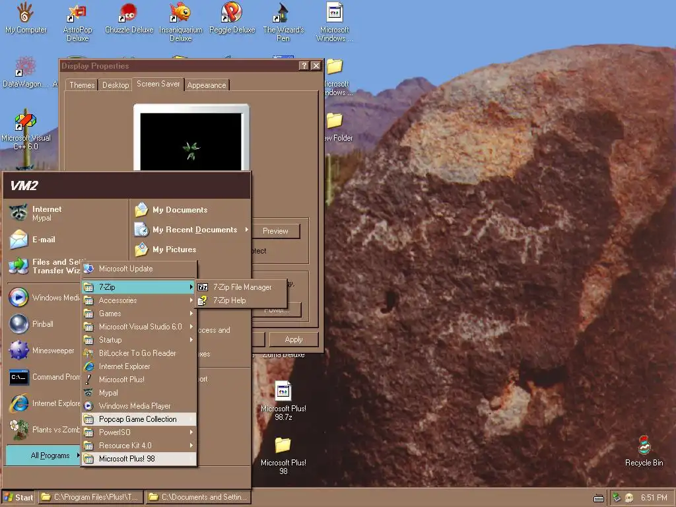This screenshot has height=507, width=676.
Task: Open The Wizard's Pen shortcut
Action: 283,22
